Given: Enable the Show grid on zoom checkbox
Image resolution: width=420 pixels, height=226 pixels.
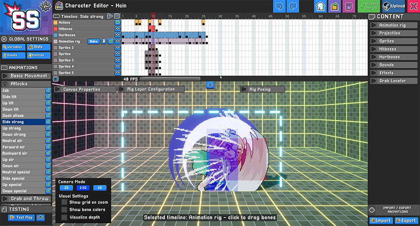Looking at the screenshot, I should click(x=64, y=202).
